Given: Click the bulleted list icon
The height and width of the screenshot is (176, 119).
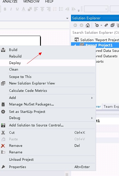Looking at the screenshot, I should tap(61, 9).
